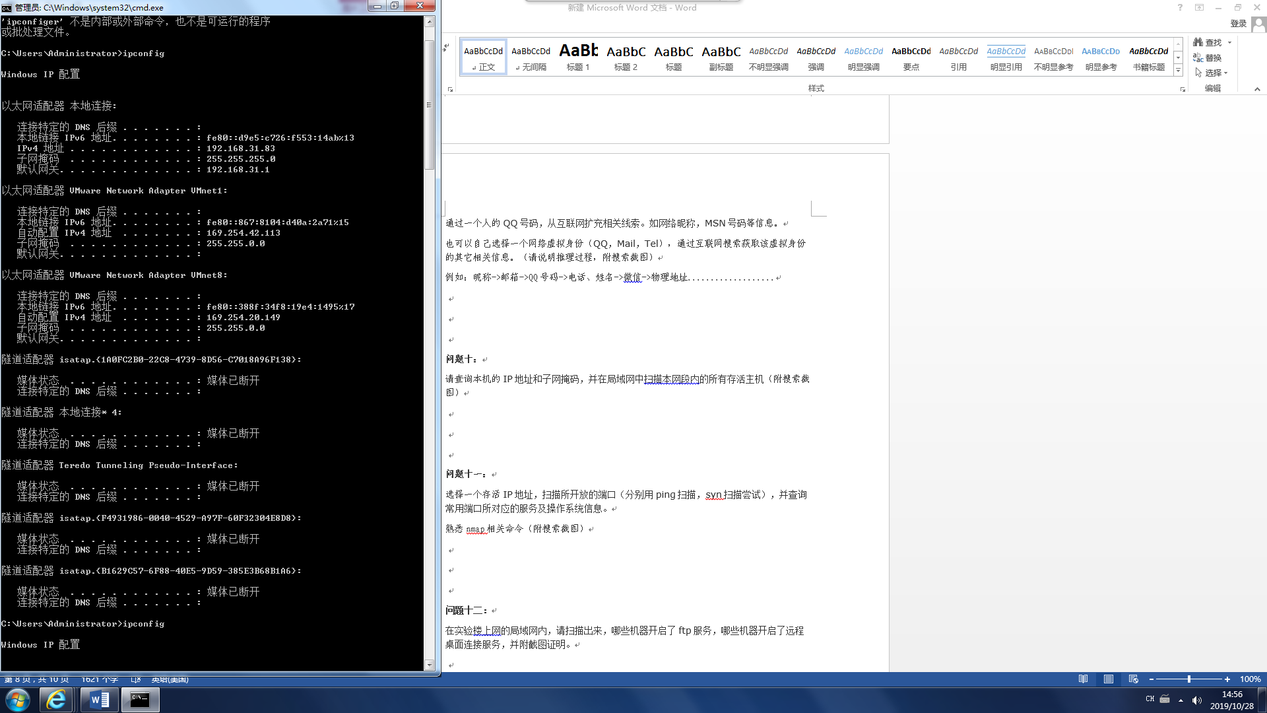Apply the 无间隔 style

click(531, 57)
